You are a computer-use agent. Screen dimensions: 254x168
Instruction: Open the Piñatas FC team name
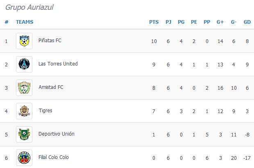pyautogui.click(x=50, y=41)
